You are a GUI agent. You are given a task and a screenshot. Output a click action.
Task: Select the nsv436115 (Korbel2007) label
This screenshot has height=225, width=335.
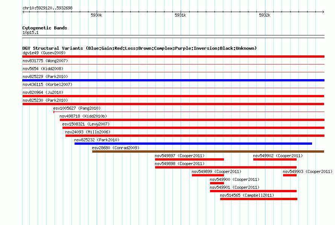point(47,84)
